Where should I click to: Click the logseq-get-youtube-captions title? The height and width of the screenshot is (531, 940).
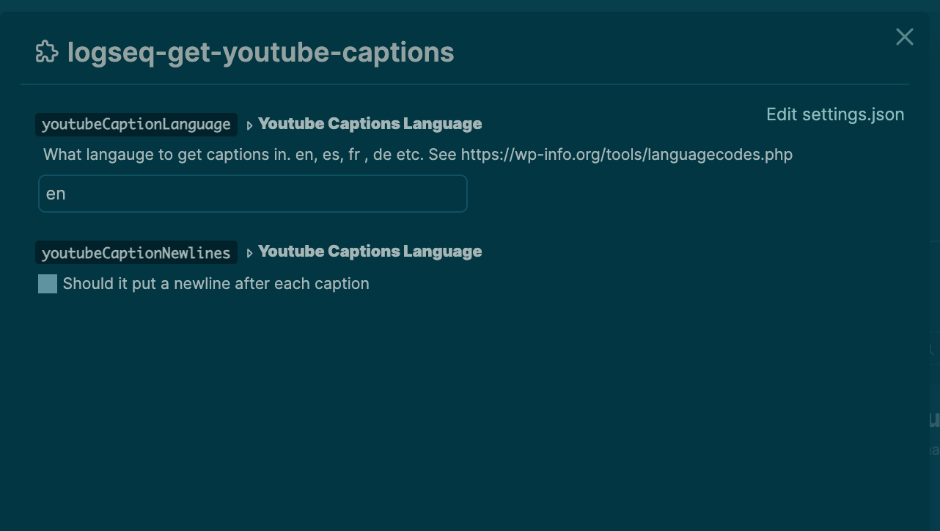click(260, 52)
